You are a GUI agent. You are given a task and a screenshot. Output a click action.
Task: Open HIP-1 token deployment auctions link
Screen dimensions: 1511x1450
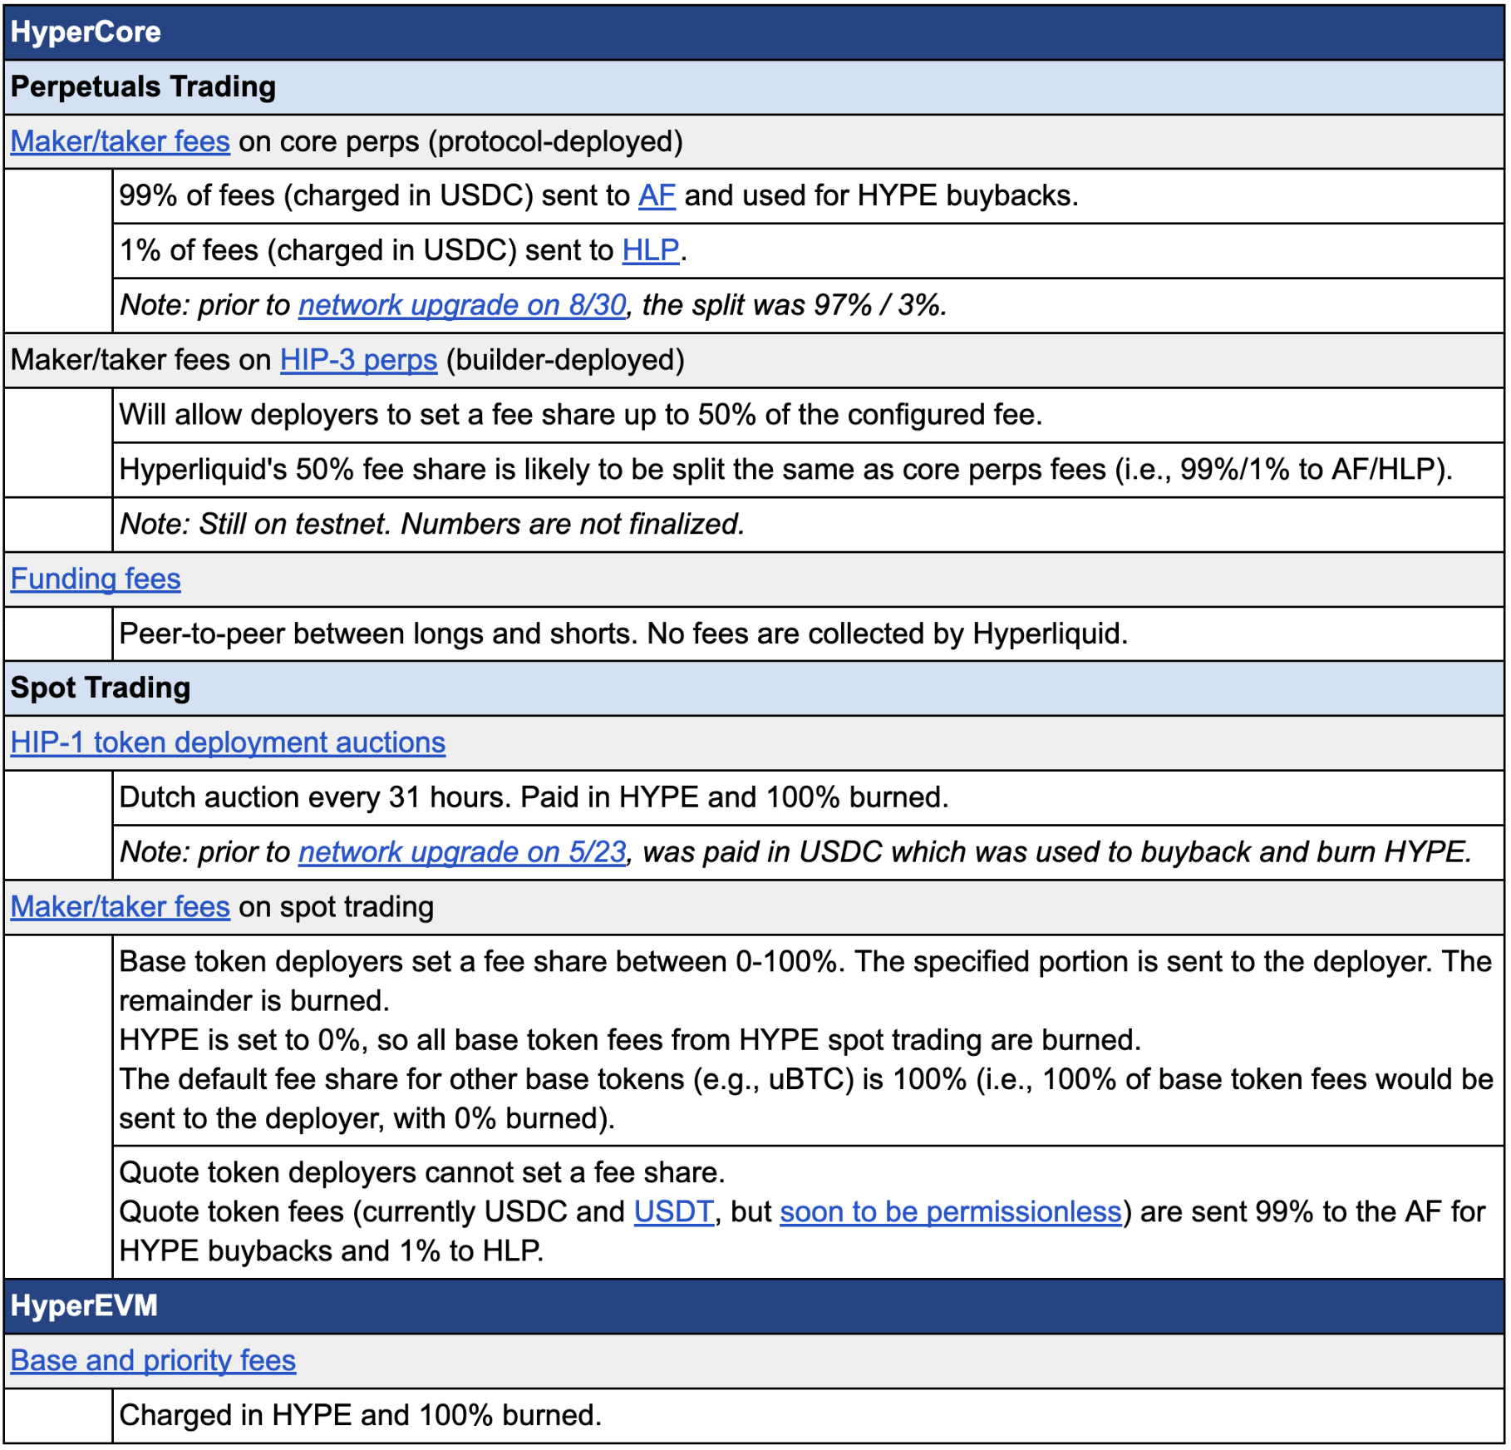click(228, 742)
